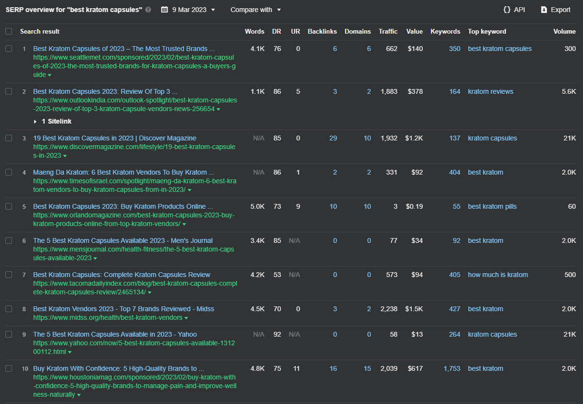Open backlinks count 29 for Discover Magazine
The height and width of the screenshot is (404, 583).
[x=333, y=138]
